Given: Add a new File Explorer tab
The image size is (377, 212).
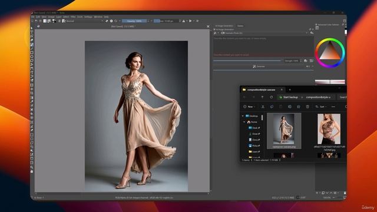Looking at the screenshot, I should click(290, 90).
